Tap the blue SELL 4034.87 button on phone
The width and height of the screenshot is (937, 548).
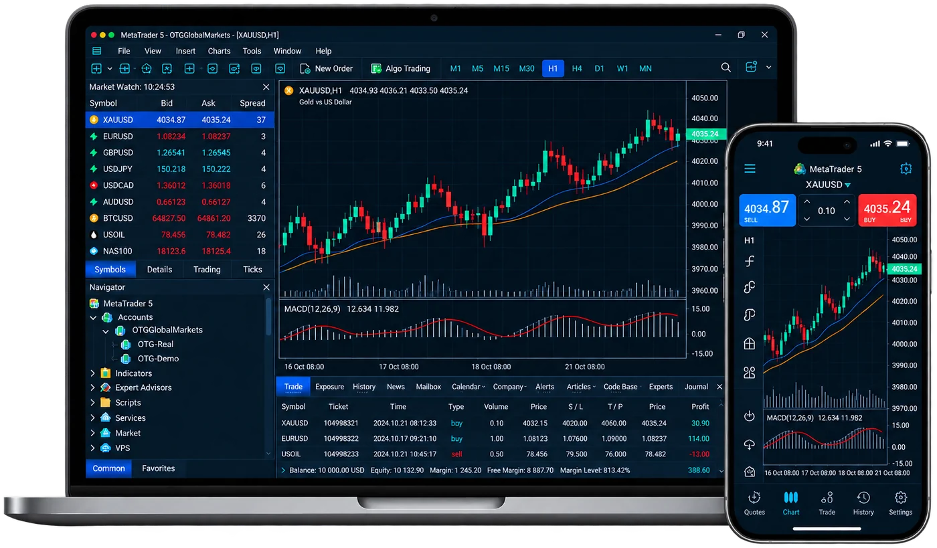(767, 210)
